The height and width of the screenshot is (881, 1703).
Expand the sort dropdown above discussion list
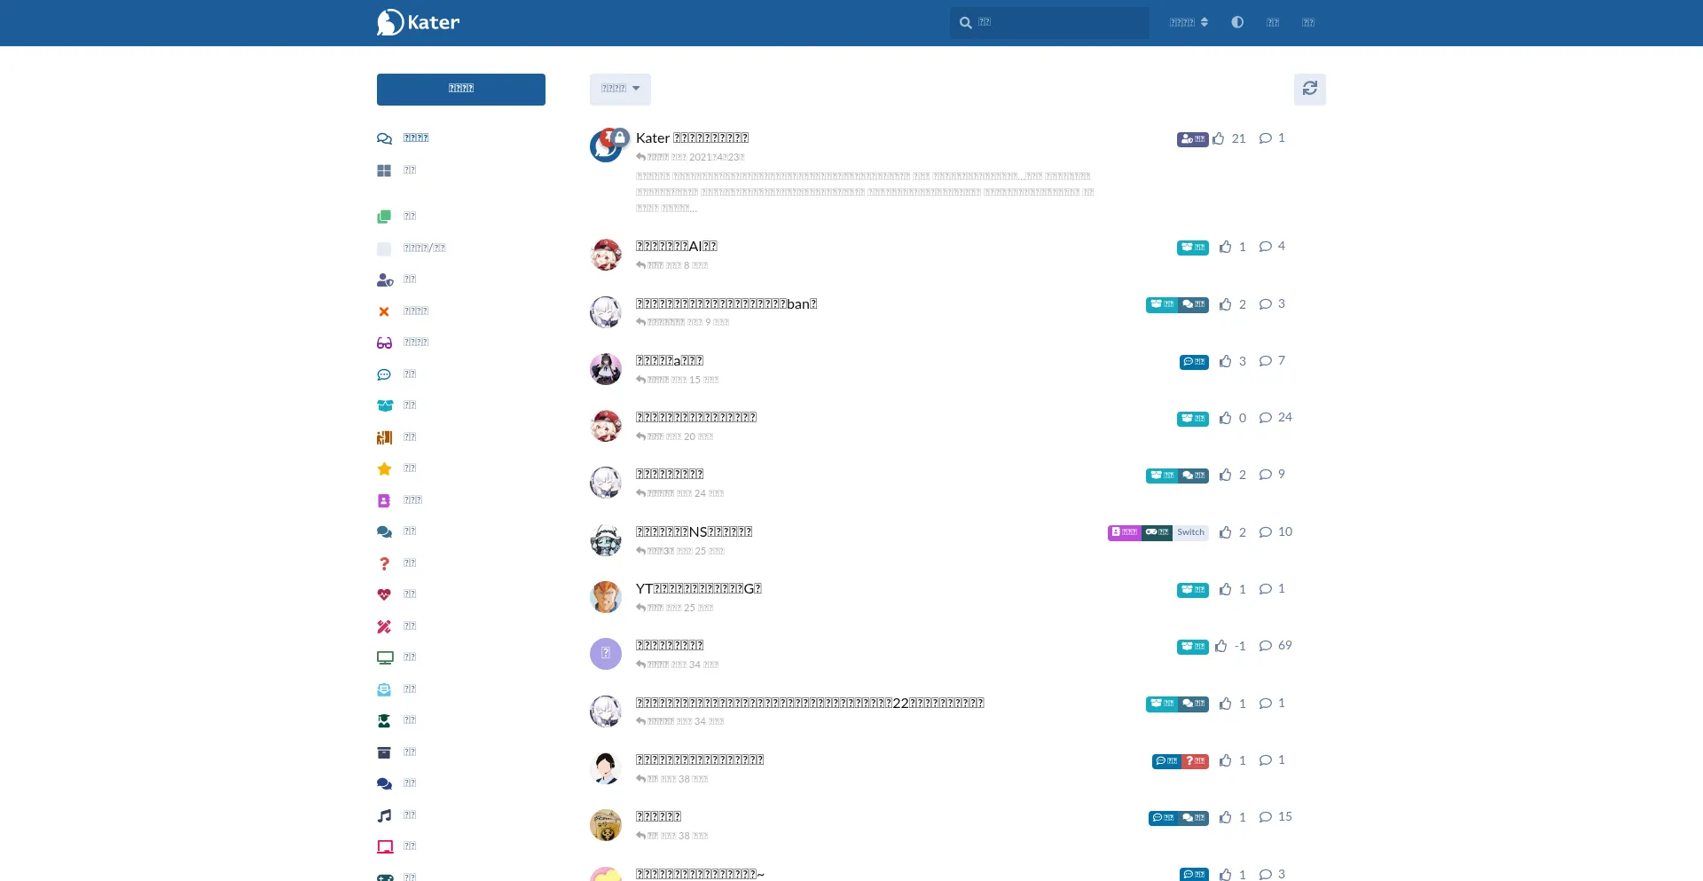click(620, 89)
